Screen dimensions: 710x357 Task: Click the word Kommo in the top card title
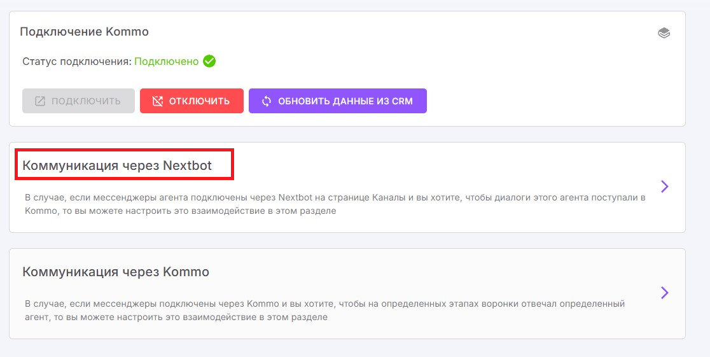(129, 31)
